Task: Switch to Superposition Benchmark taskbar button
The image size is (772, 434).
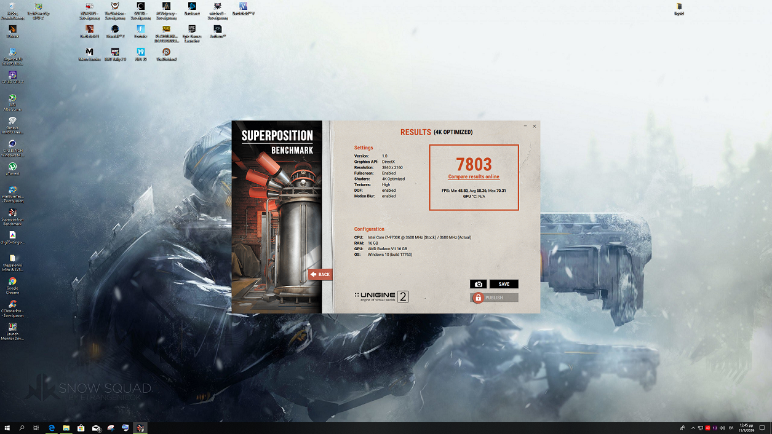Action: (141, 428)
